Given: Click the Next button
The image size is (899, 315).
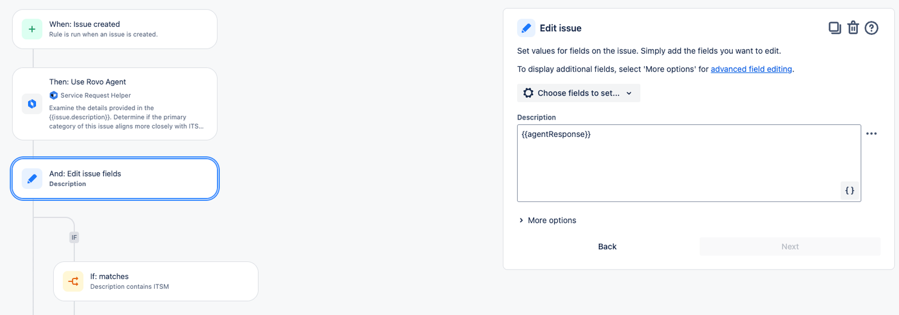Looking at the screenshot, I should 790,246.
